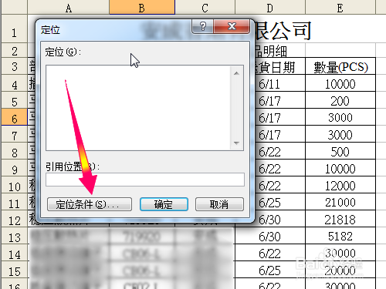This screenshot has width=386, height=289.
Task: Click quantity cell 12000
Action: tap(340, 185)
